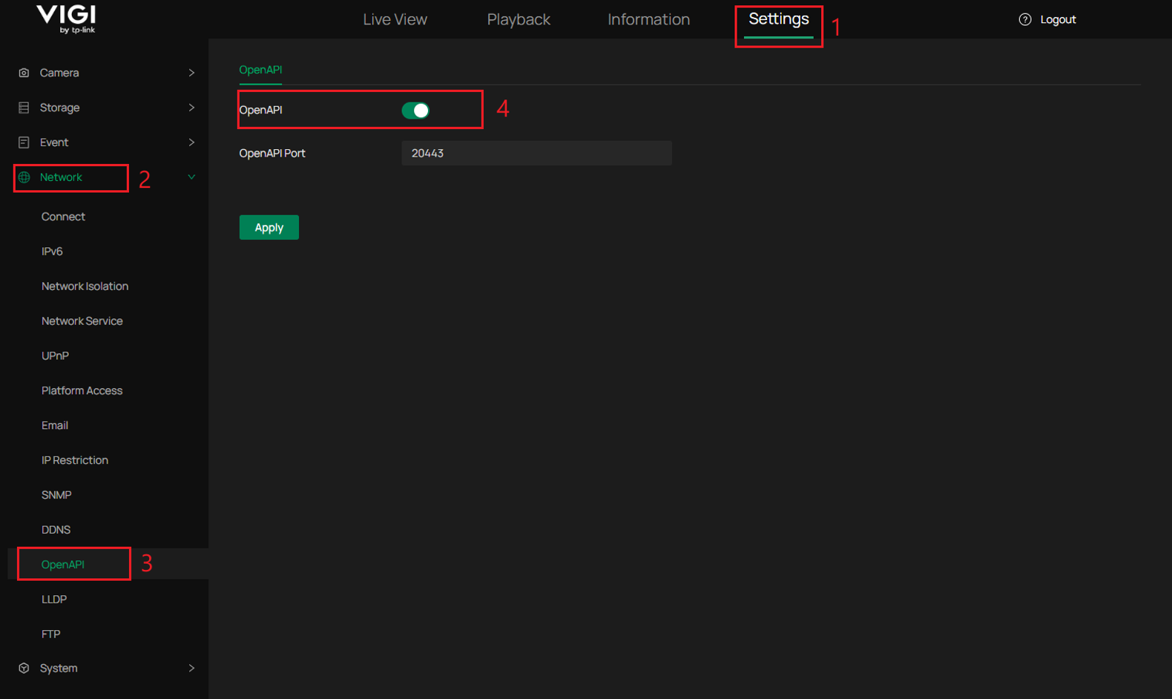Click the Apply button

pos(269,228)
